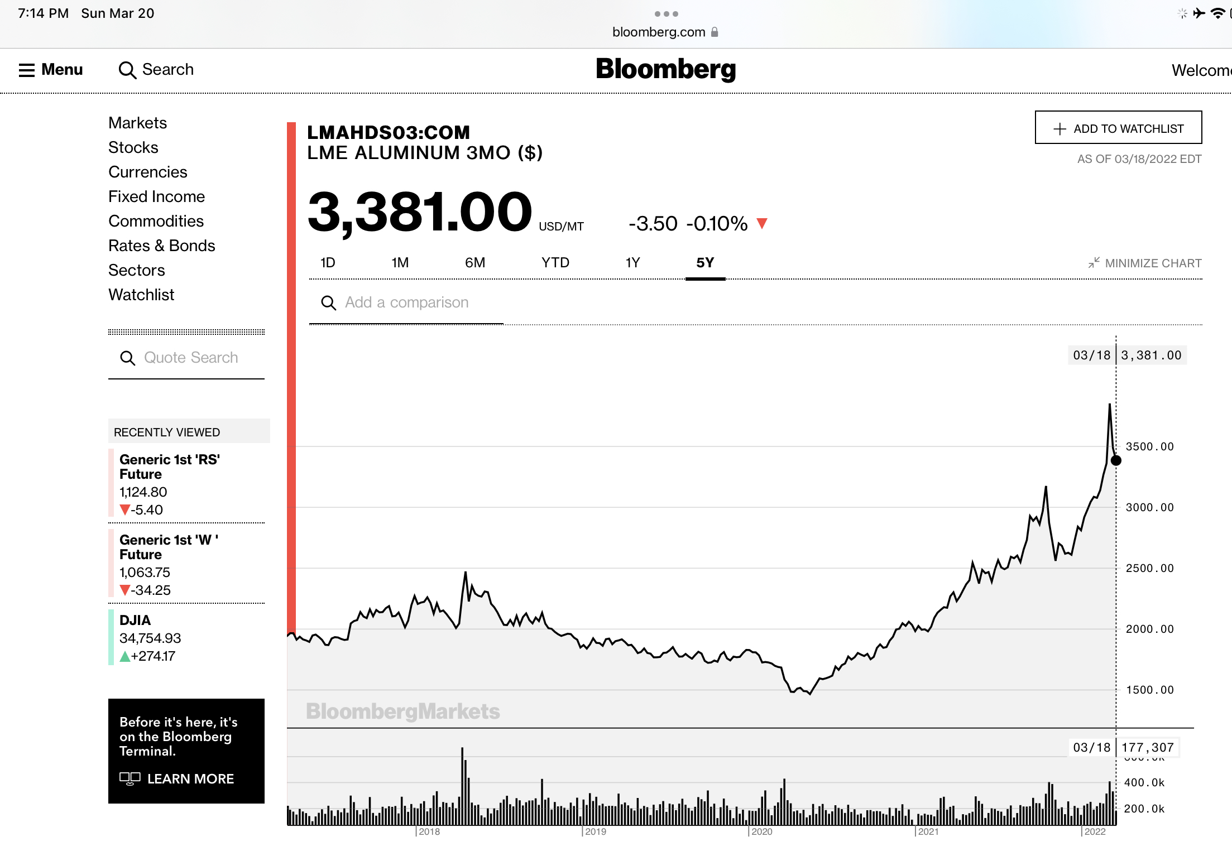Click the minimize chart arrows icon

pyautogui.click(x=1094, y=263)
